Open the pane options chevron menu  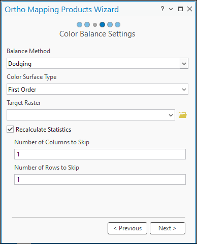pyautogui.click(x=171, y=9)
